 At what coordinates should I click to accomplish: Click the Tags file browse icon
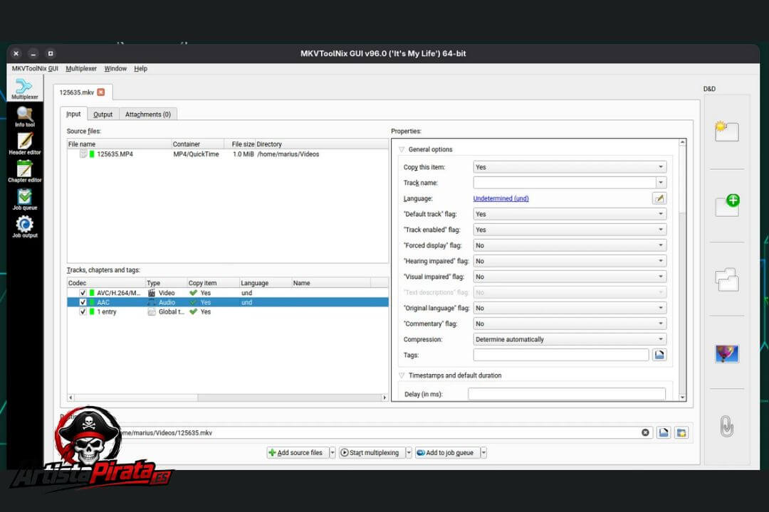pyautogui.click(x=659, y=355)
